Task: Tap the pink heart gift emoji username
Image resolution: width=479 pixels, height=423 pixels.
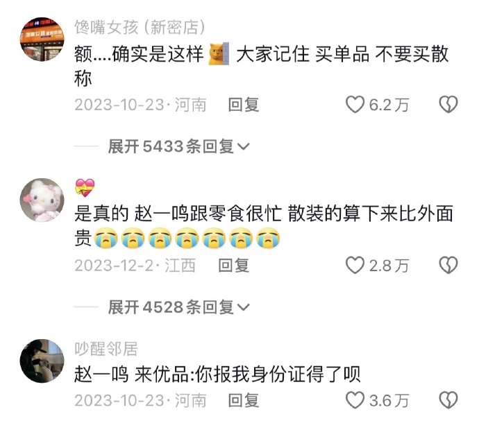Action: click(85, 188)
